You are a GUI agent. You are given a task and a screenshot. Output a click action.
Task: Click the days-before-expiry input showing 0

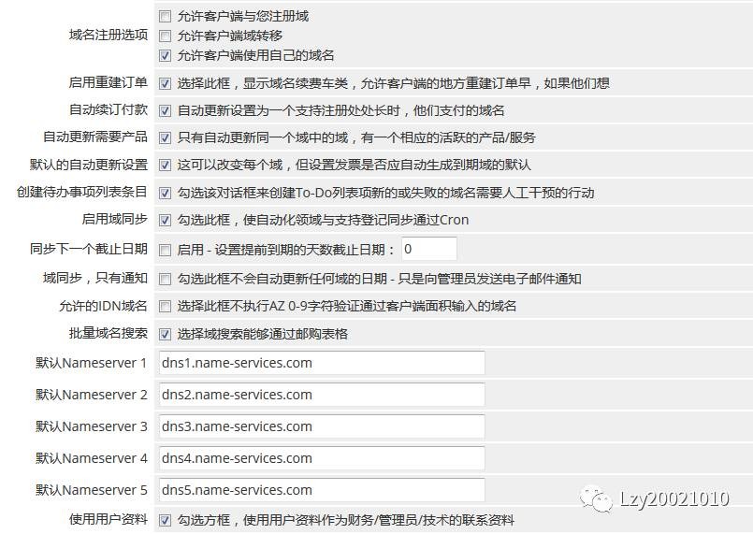(x=428, y=250)
